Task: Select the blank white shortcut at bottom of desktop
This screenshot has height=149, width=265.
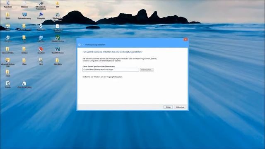Action: click(x=24, y=85)
